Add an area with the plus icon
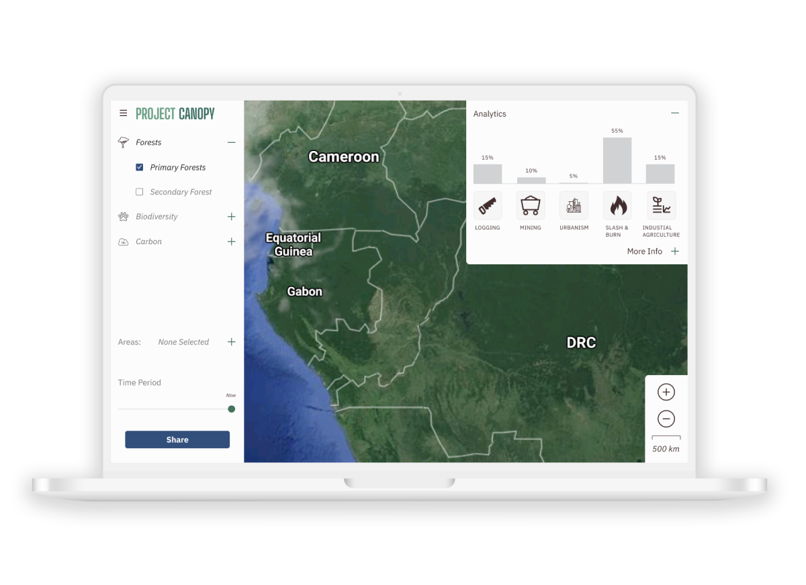Image resolution: width=806 pixels, height=585 pixels. click(x=232, y=341)
